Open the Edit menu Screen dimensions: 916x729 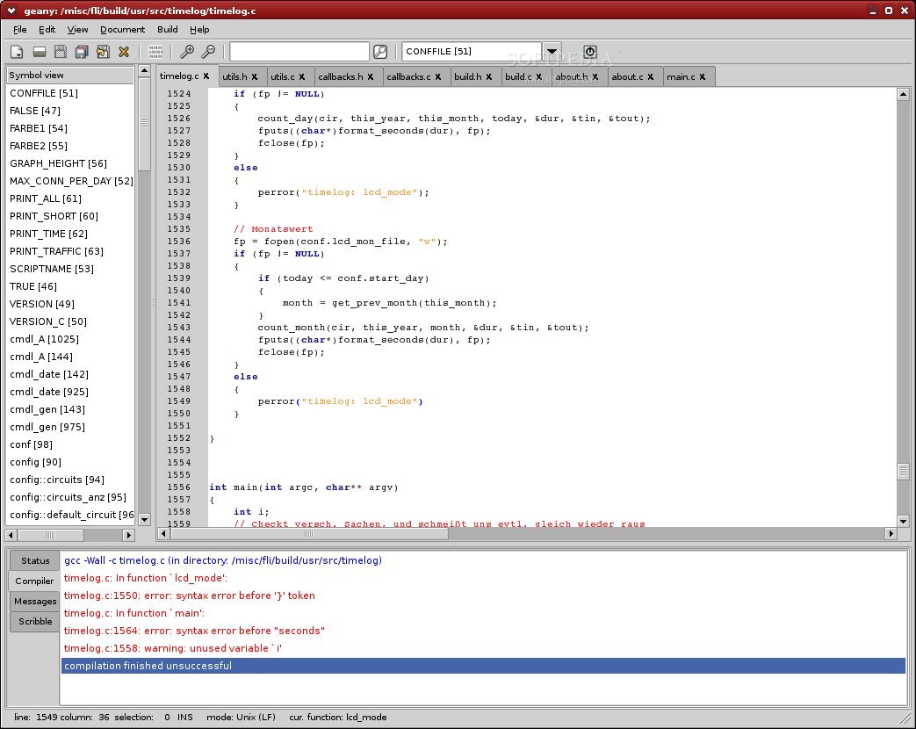click(x=47, y=29)
